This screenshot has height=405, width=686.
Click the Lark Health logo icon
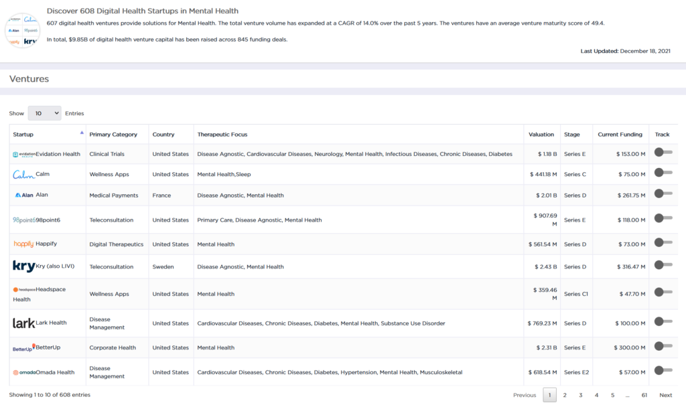point(23,323)
